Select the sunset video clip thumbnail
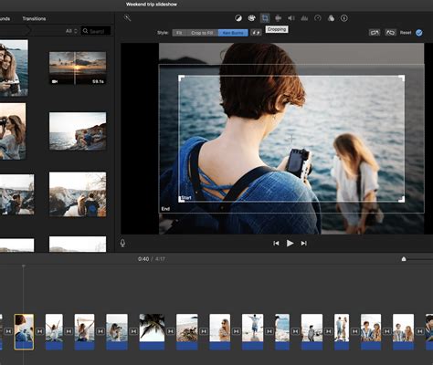Screen dimensions: 433x365 78,68
